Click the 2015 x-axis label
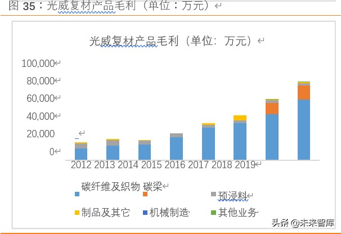 151,165
